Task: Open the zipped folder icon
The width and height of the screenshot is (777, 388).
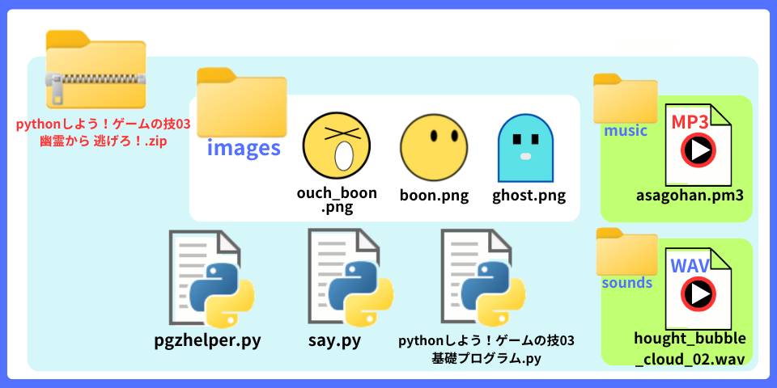Action: point(96,70)
